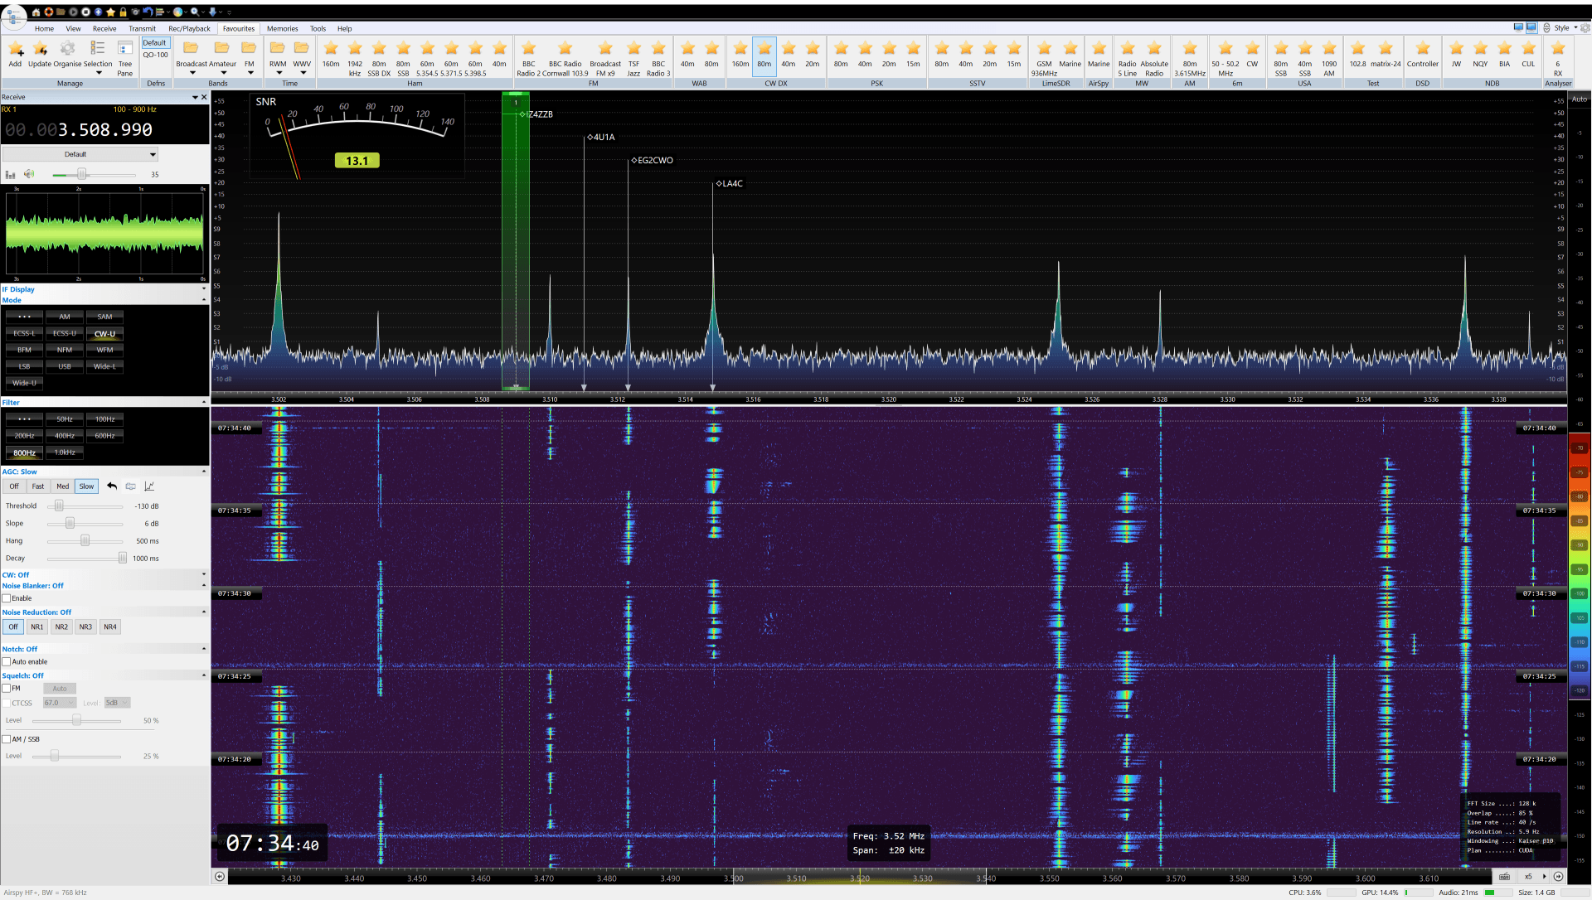The width and height of the screenshot is (1592, 900).
Task: Adjust the AGC Threshold slider
Action: (59, 506)
